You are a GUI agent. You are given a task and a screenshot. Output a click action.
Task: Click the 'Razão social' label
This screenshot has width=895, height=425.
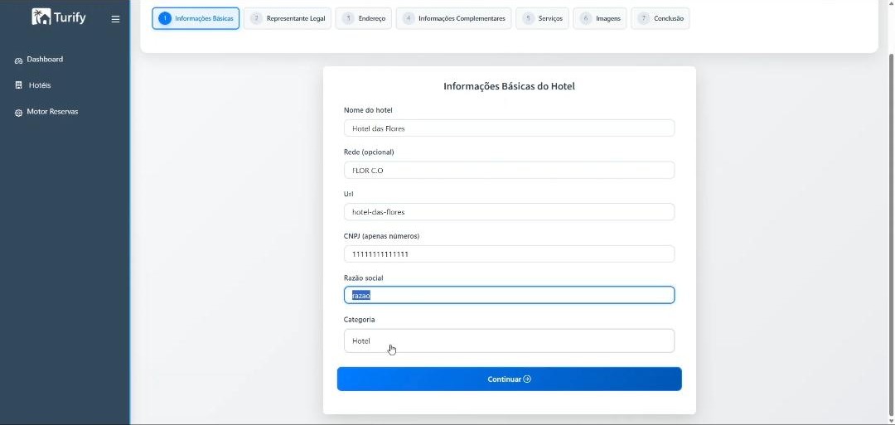363,278
